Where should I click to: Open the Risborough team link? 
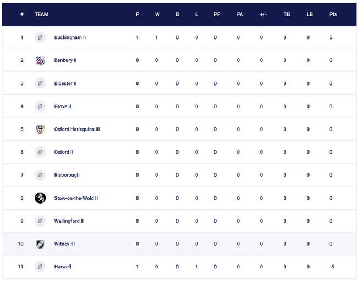click(x=67, y=175)
